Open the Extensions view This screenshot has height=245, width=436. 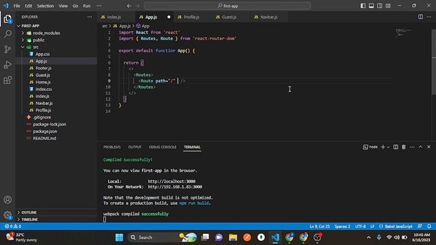(7, 80)
